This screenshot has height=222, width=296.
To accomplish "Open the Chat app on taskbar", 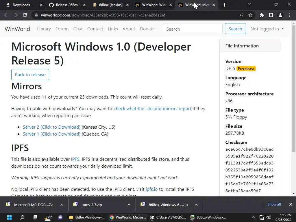I will pyautogui.click(x=60, y=217).
